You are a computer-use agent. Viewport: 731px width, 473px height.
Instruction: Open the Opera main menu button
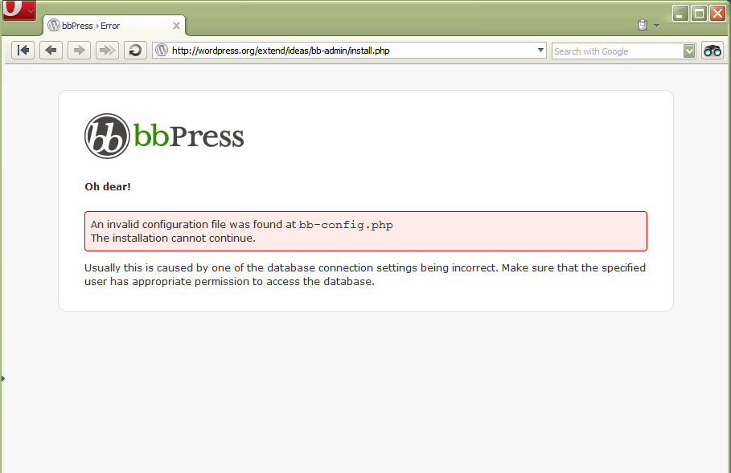(19, 10)
